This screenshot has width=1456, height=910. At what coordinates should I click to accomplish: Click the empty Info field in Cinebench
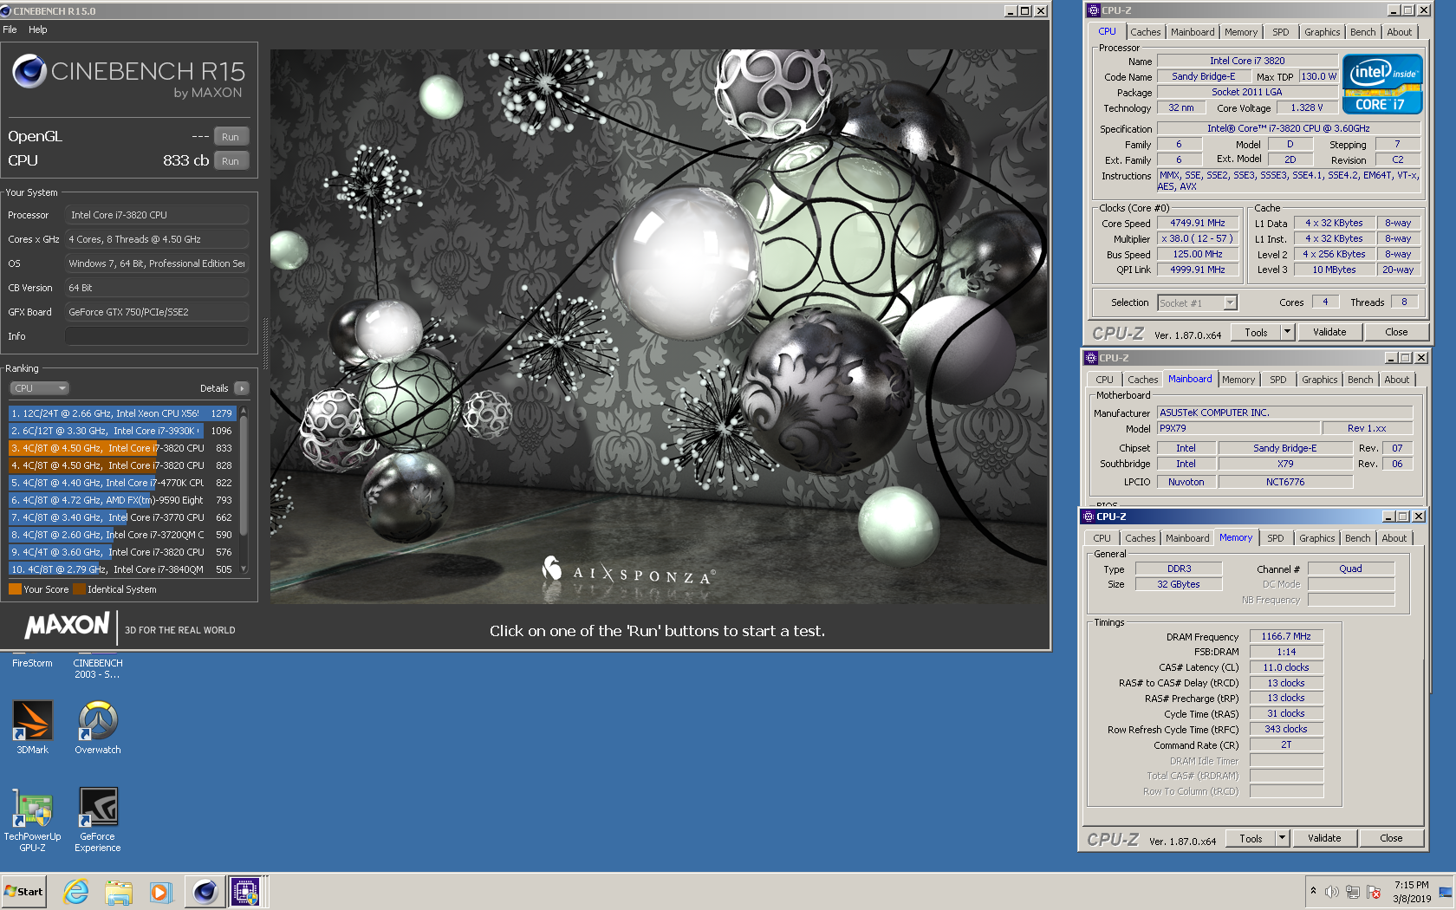(157, 336)
